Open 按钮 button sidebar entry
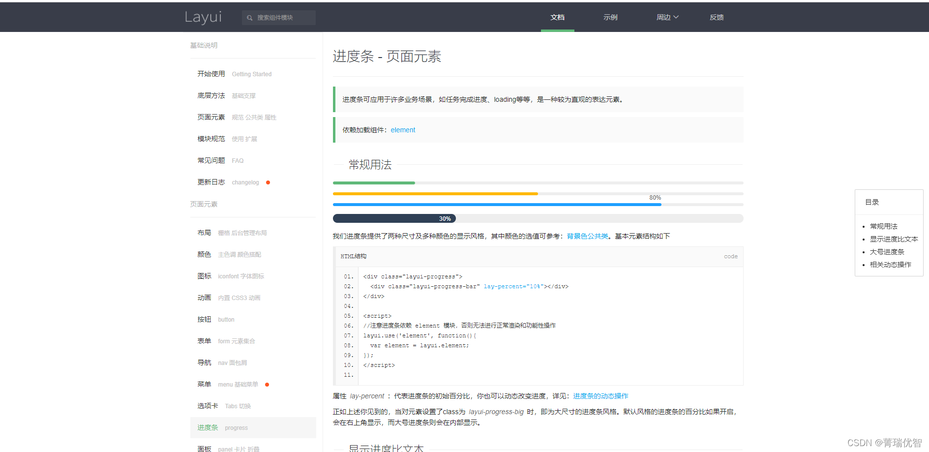Image resolution: width=929 pixels, height=452 pixels. pyautogui.click(x=253, y=319)
